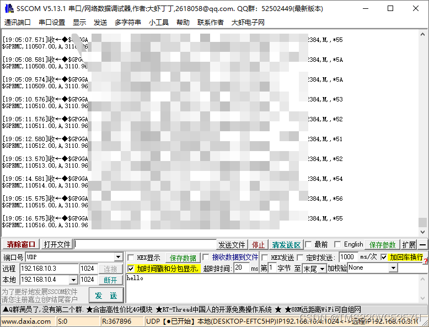Click the remote IP 192.168.10.3 field
Screen dimensions: 429x327
tap(49, 269)
